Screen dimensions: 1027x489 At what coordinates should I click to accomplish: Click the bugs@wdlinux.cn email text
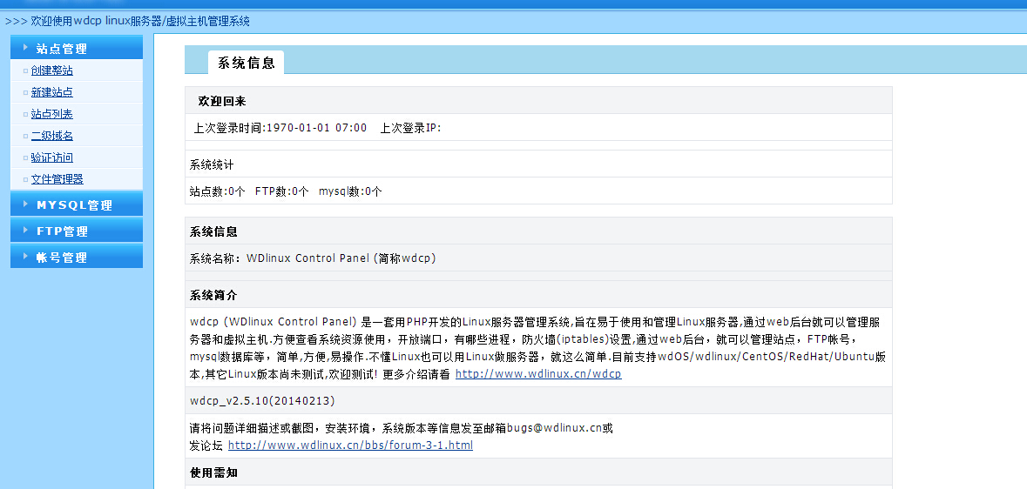tap(553, 429)
